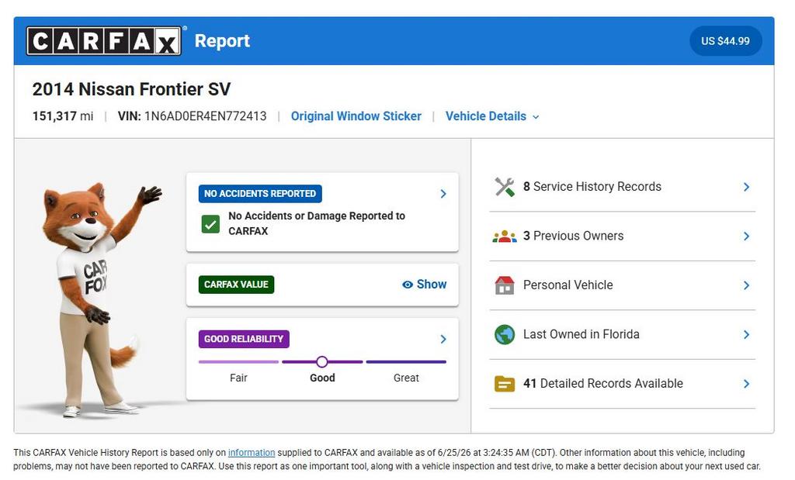
Task: Click the Fair reliability label
Action: 239,378
